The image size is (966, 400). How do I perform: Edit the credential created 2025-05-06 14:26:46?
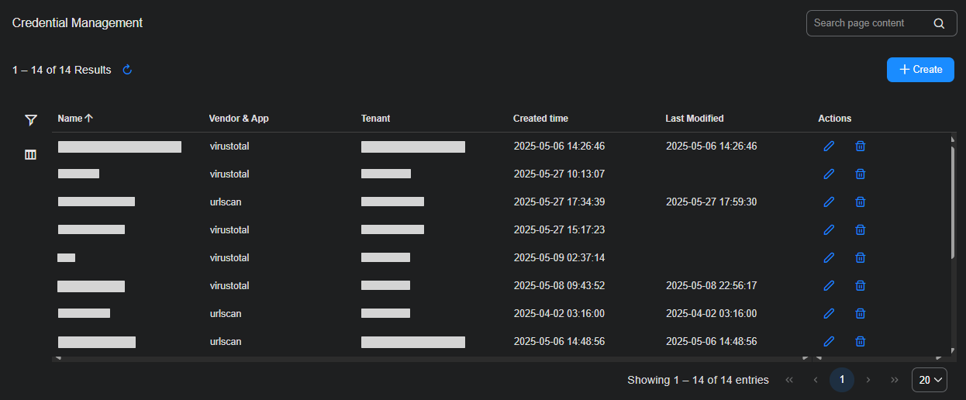829,146
